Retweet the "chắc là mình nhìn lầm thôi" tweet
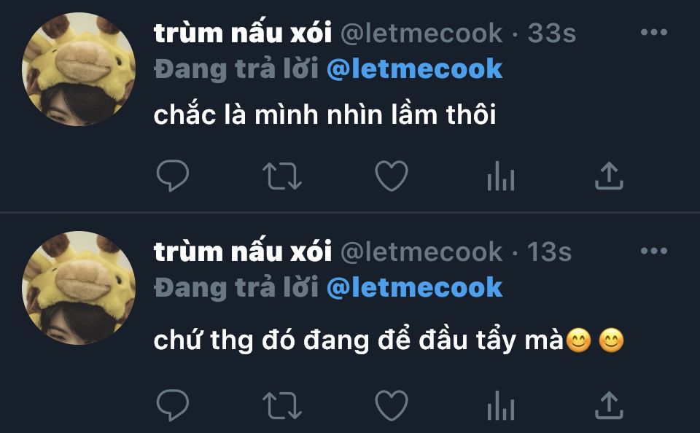Screen dimensions: 700x433 tap(282, 176)
